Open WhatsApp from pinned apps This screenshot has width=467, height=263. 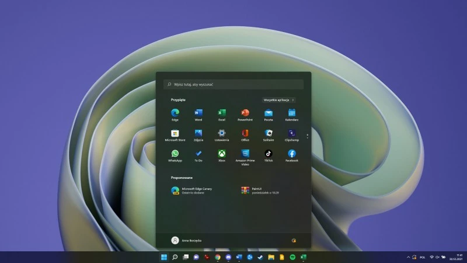[175, 155]
